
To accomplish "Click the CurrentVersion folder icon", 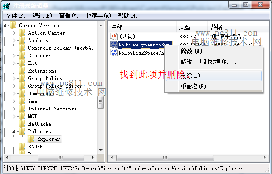I will click(x=13, y=25).
